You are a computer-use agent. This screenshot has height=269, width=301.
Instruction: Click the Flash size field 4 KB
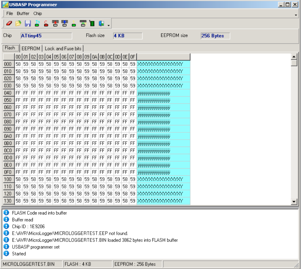point(128,36)
